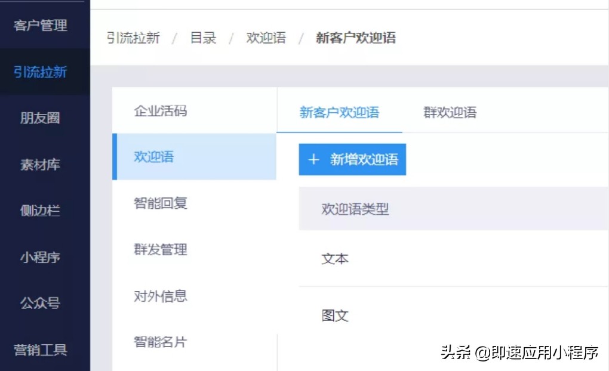Open the 侧边栏 section
Screen dimensions: 609x371
click(x=40, y=211)
